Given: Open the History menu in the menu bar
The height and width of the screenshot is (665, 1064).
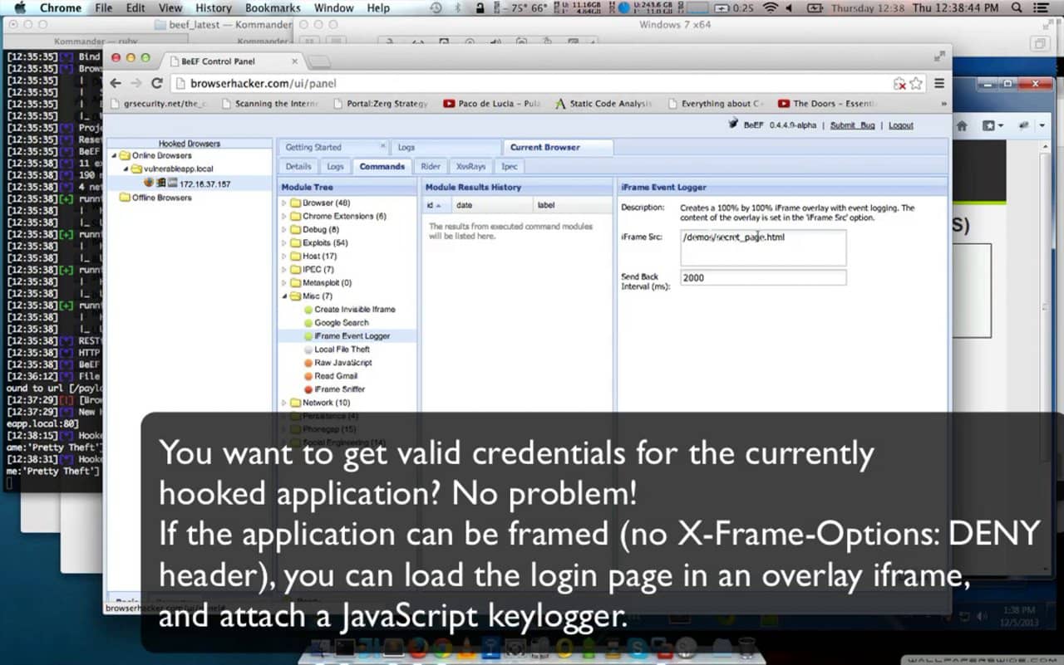Looking at the screenshot, I should (214, 7).
